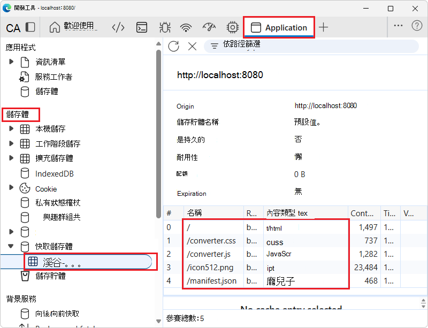Select the IndexedDB storage icon
The width and height of the screenshot is (428, 328).
pos(25,173)
